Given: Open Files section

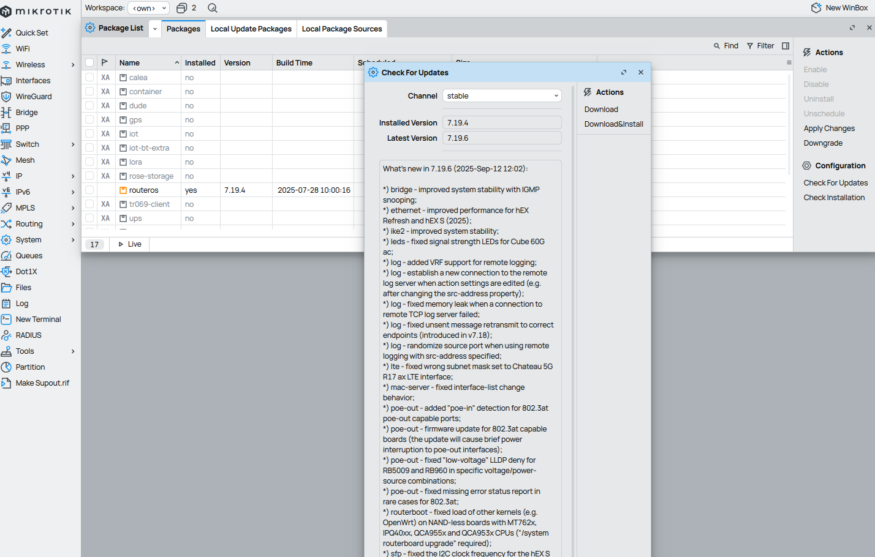Looking at the screenshot, I should 23,288.
